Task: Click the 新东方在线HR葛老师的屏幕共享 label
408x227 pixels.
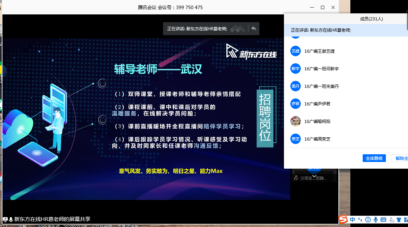Action: click(x=52, y=219)
